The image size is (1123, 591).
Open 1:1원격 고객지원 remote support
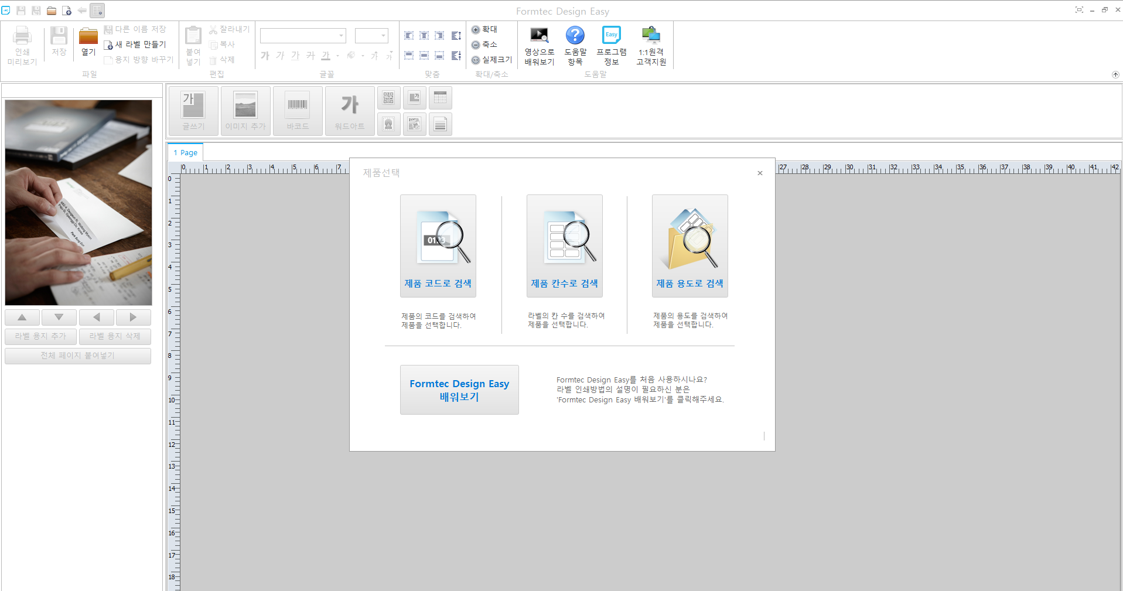click(x=651, y=46)
